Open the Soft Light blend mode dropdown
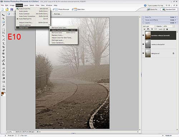The width and height of the screenshot is (179, 137). click(x=149, y=26)
